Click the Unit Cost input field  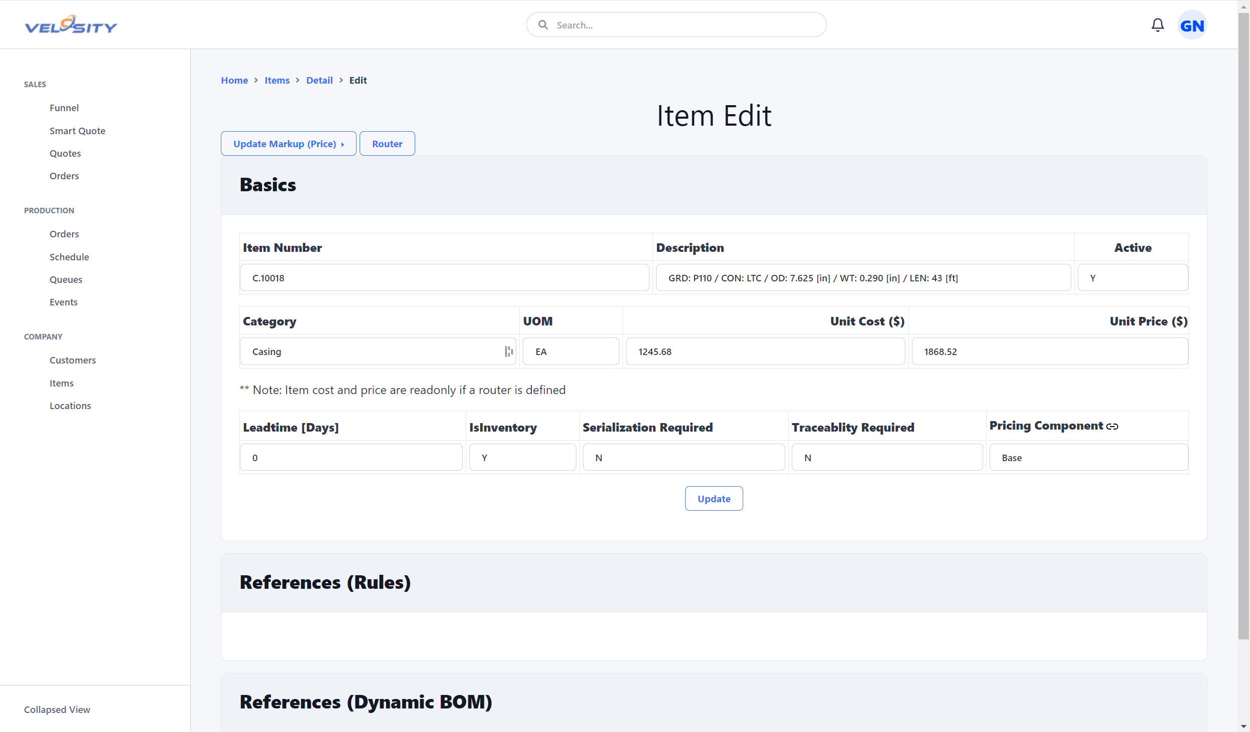pos(765,351)
